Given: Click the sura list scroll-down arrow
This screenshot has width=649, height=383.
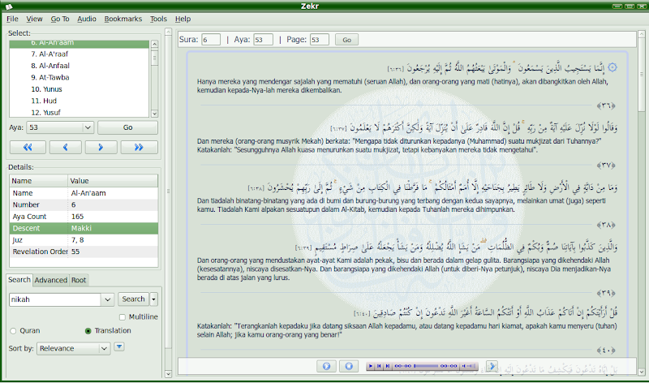Looking at the screenshot, I should pos(154,114).
